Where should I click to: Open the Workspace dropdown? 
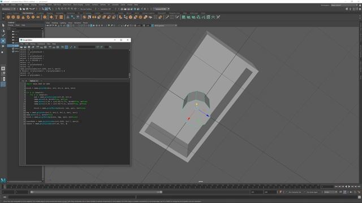pyautogui.click(x=344, y=5)
